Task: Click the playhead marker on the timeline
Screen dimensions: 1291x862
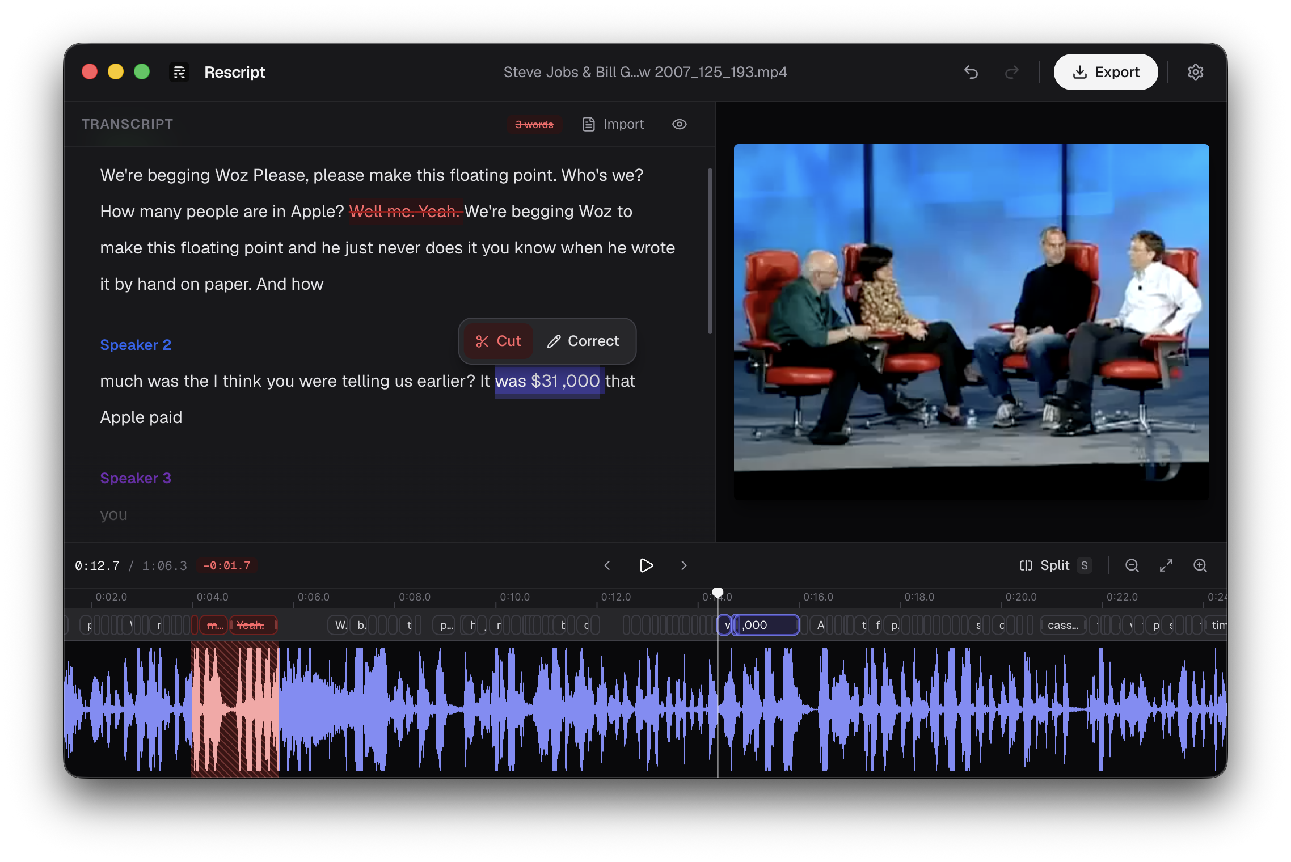Action: click(718, 593)
